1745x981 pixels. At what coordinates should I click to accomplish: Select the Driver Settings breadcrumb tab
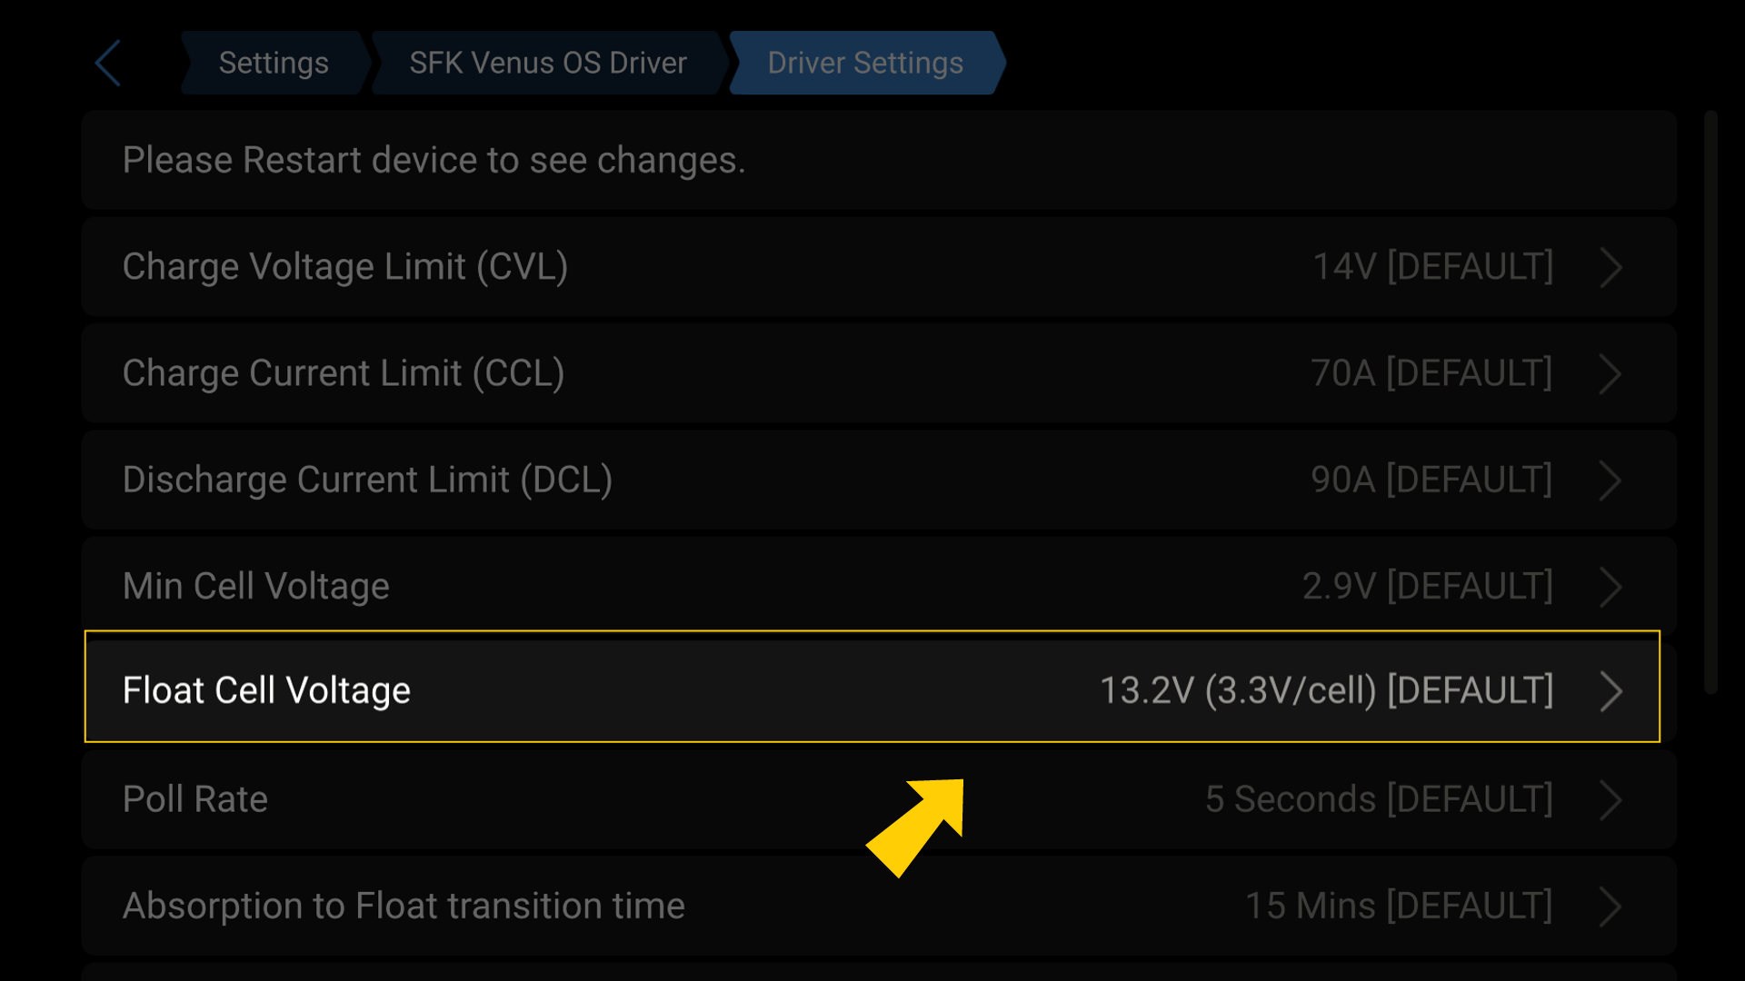coord(865,63)
